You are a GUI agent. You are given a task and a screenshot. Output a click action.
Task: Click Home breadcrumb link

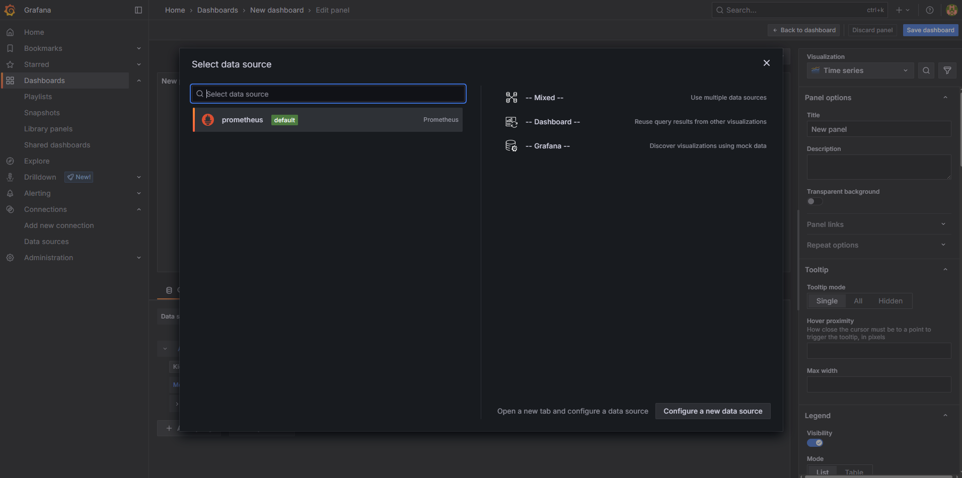pos(175,10)
